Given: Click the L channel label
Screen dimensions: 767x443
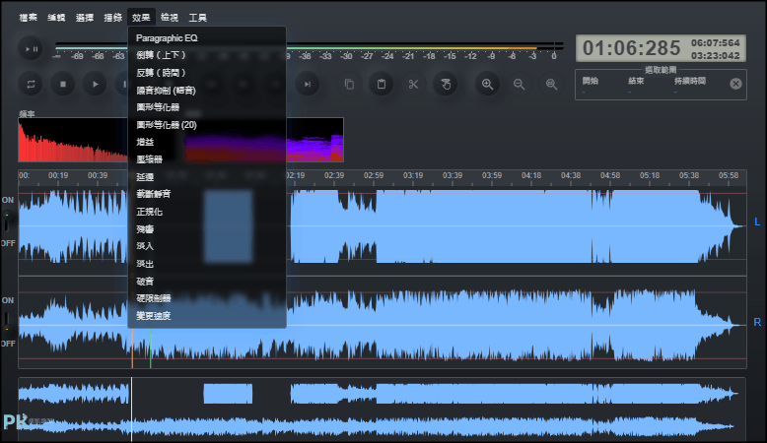Looking at the screenshot, I should point(757,221).
